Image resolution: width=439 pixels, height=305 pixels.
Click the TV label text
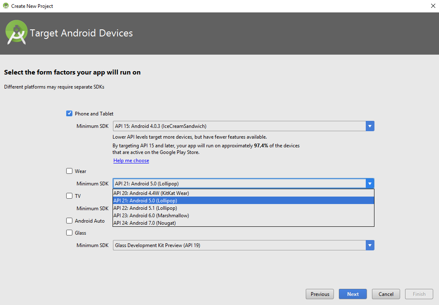point(77,196)
